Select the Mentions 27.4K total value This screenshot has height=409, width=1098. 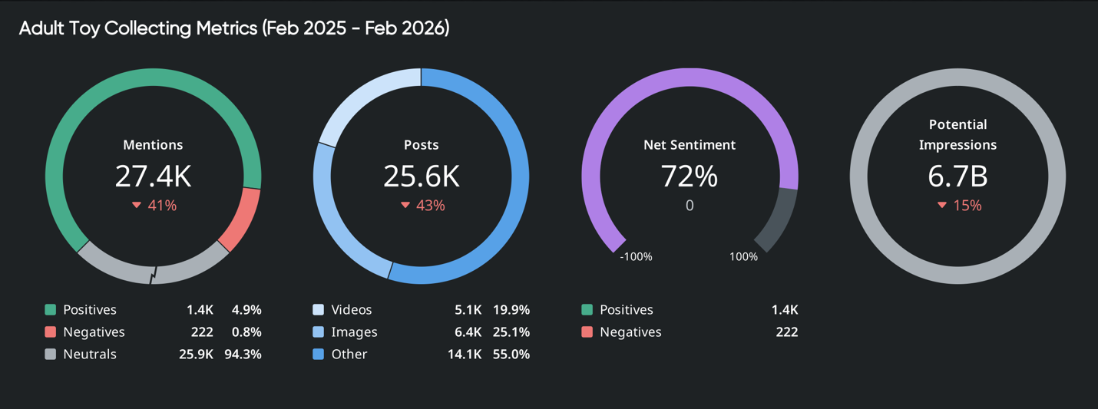click(153, 176)
